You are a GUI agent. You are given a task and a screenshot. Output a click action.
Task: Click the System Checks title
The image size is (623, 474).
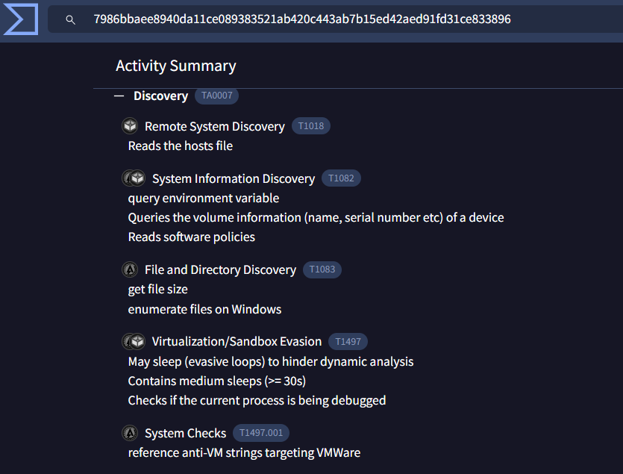point(185,433)
